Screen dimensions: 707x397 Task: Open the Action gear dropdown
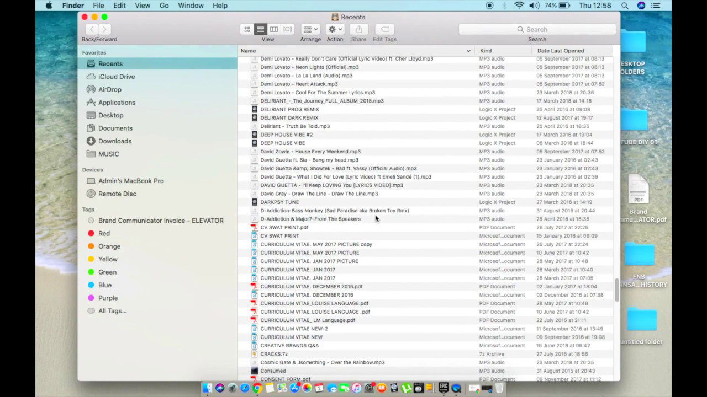pyautogui.click(x=335, y=29)
